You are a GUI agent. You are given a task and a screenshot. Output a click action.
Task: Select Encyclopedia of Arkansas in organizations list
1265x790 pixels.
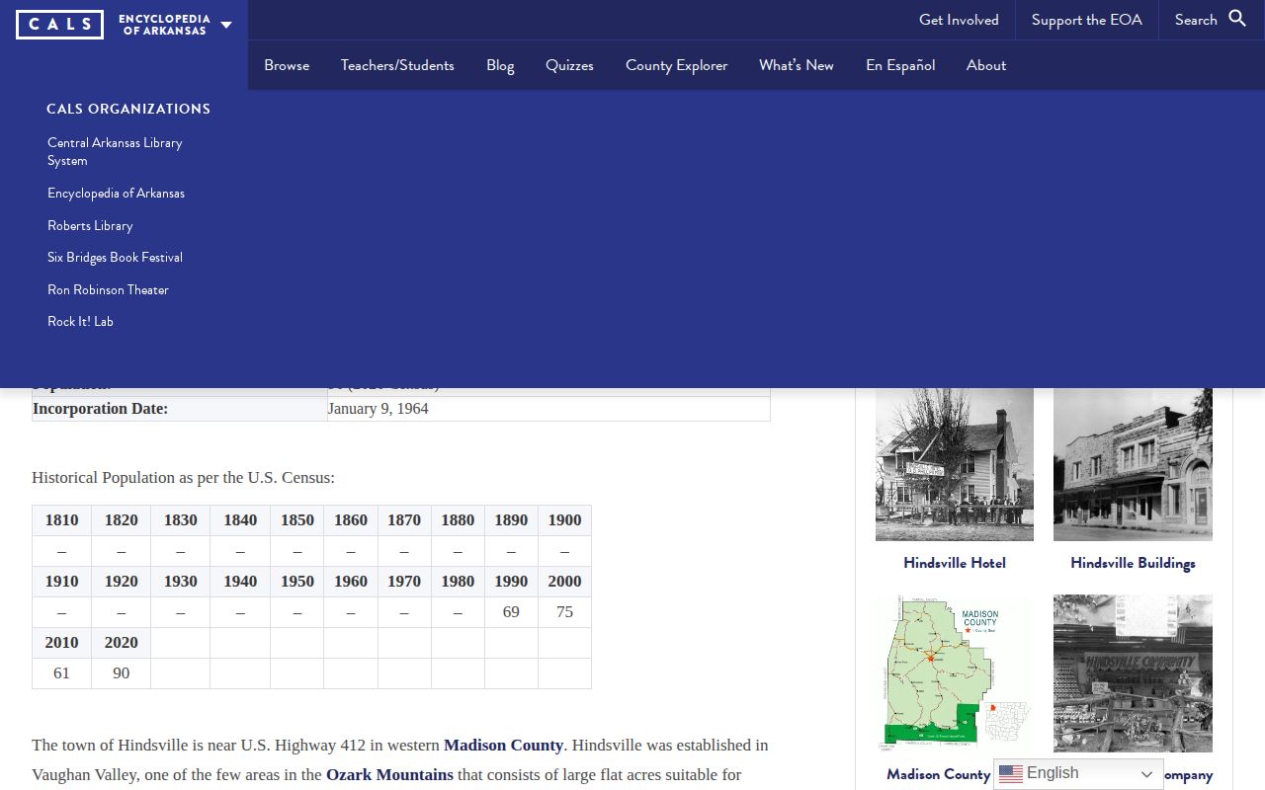point(116,193)
